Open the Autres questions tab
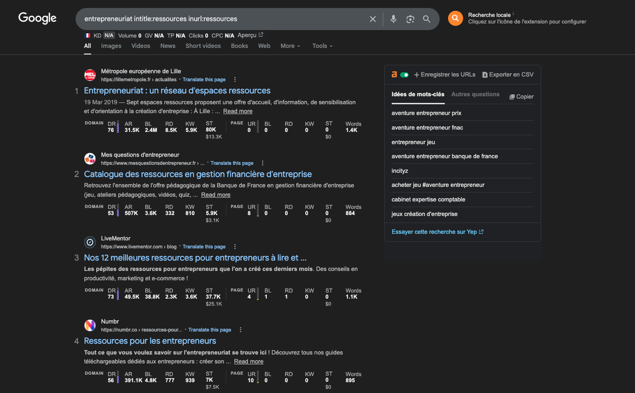This screenshot has width=635, height=393. tap(475, 94)
